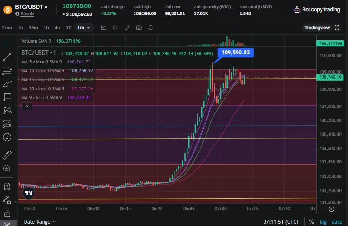This screenshot has height=226, width=348.
Task: Click the 24h change +3.27% value
Action: click(x=108, y=13)
